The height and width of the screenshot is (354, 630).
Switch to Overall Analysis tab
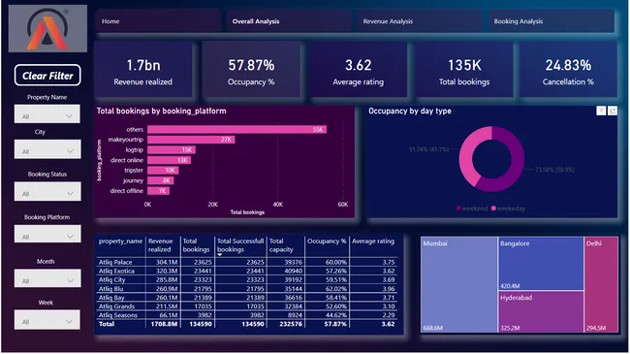tap(289, 21)
